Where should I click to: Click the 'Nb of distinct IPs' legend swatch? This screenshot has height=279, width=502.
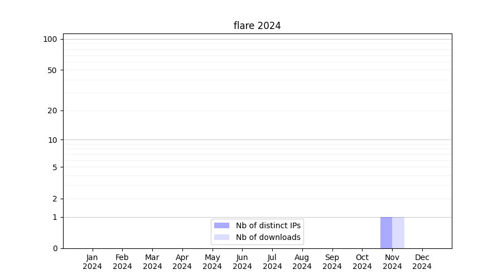tap(221, 225)
